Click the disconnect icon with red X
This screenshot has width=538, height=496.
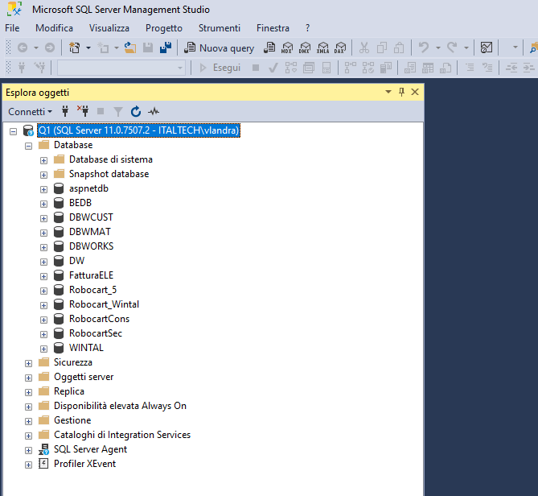(83, 111)
